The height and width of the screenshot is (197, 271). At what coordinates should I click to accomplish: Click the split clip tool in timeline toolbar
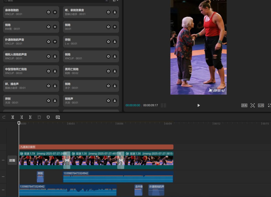tap(13, 117)
